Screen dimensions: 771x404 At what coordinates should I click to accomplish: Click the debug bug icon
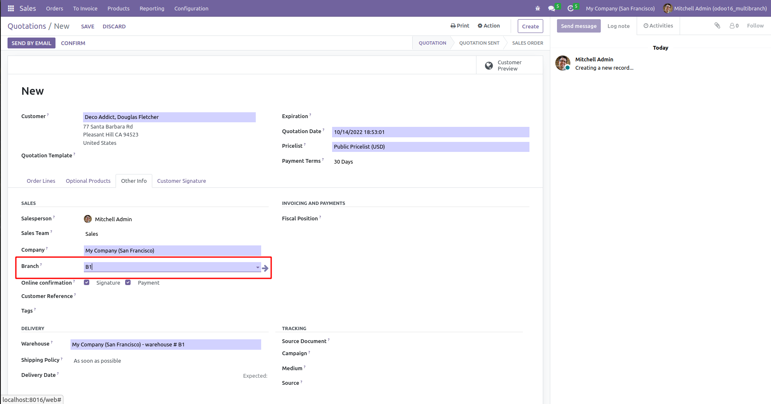coord(538,8)
